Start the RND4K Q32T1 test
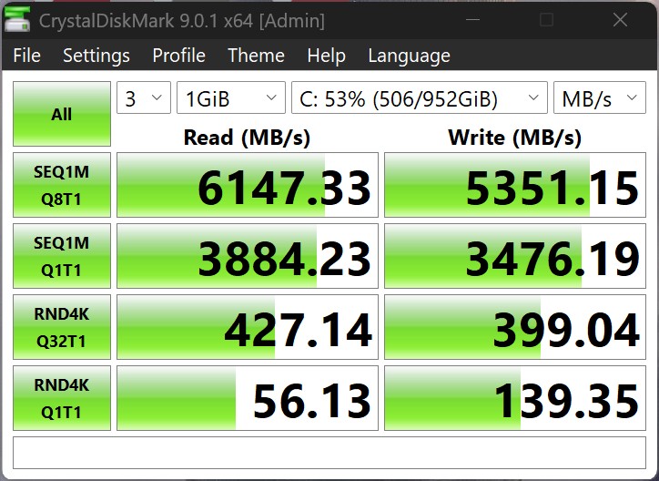This screenshot has height=481, width=659. point(62,327)
